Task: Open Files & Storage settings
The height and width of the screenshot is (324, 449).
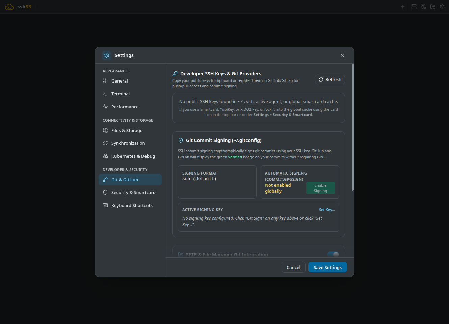Action: 130,130
